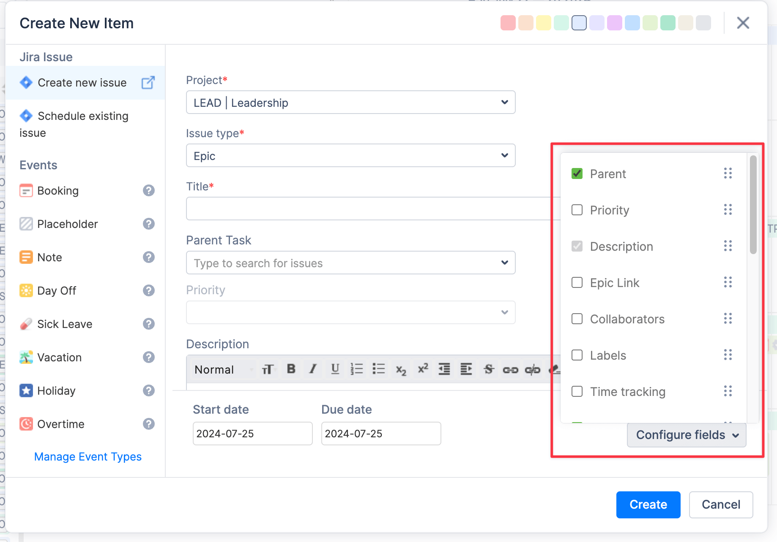Image resolution: width=777 pixels, height=542 pixels.
Task: Apply italic formatting in description toolbar
Action: pyautogui.click(x=313, y=369)
